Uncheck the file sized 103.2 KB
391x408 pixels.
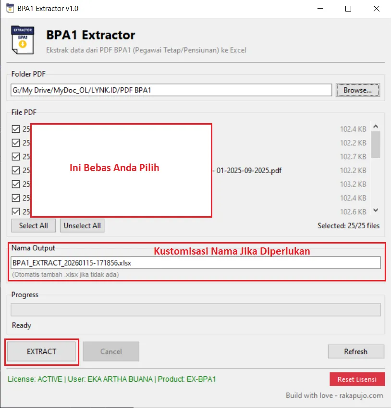(x=15, y=184)
